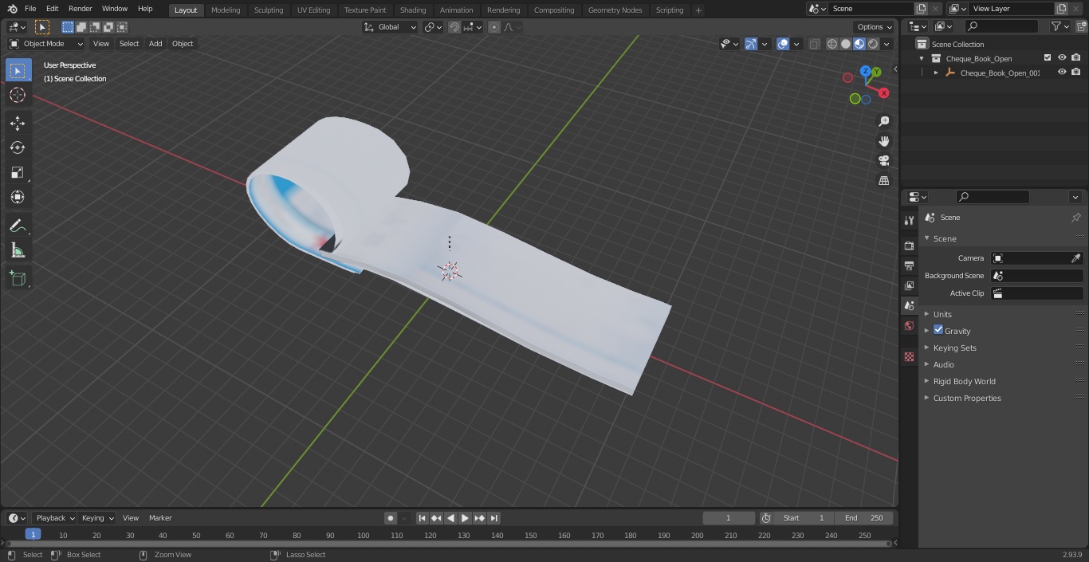The image size is (1089, 562).
Task: Activate the Scale tool
Action: click(x=18, y=172)
